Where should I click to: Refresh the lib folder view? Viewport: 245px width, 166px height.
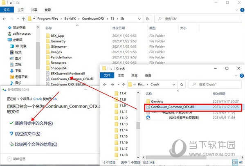147,19
